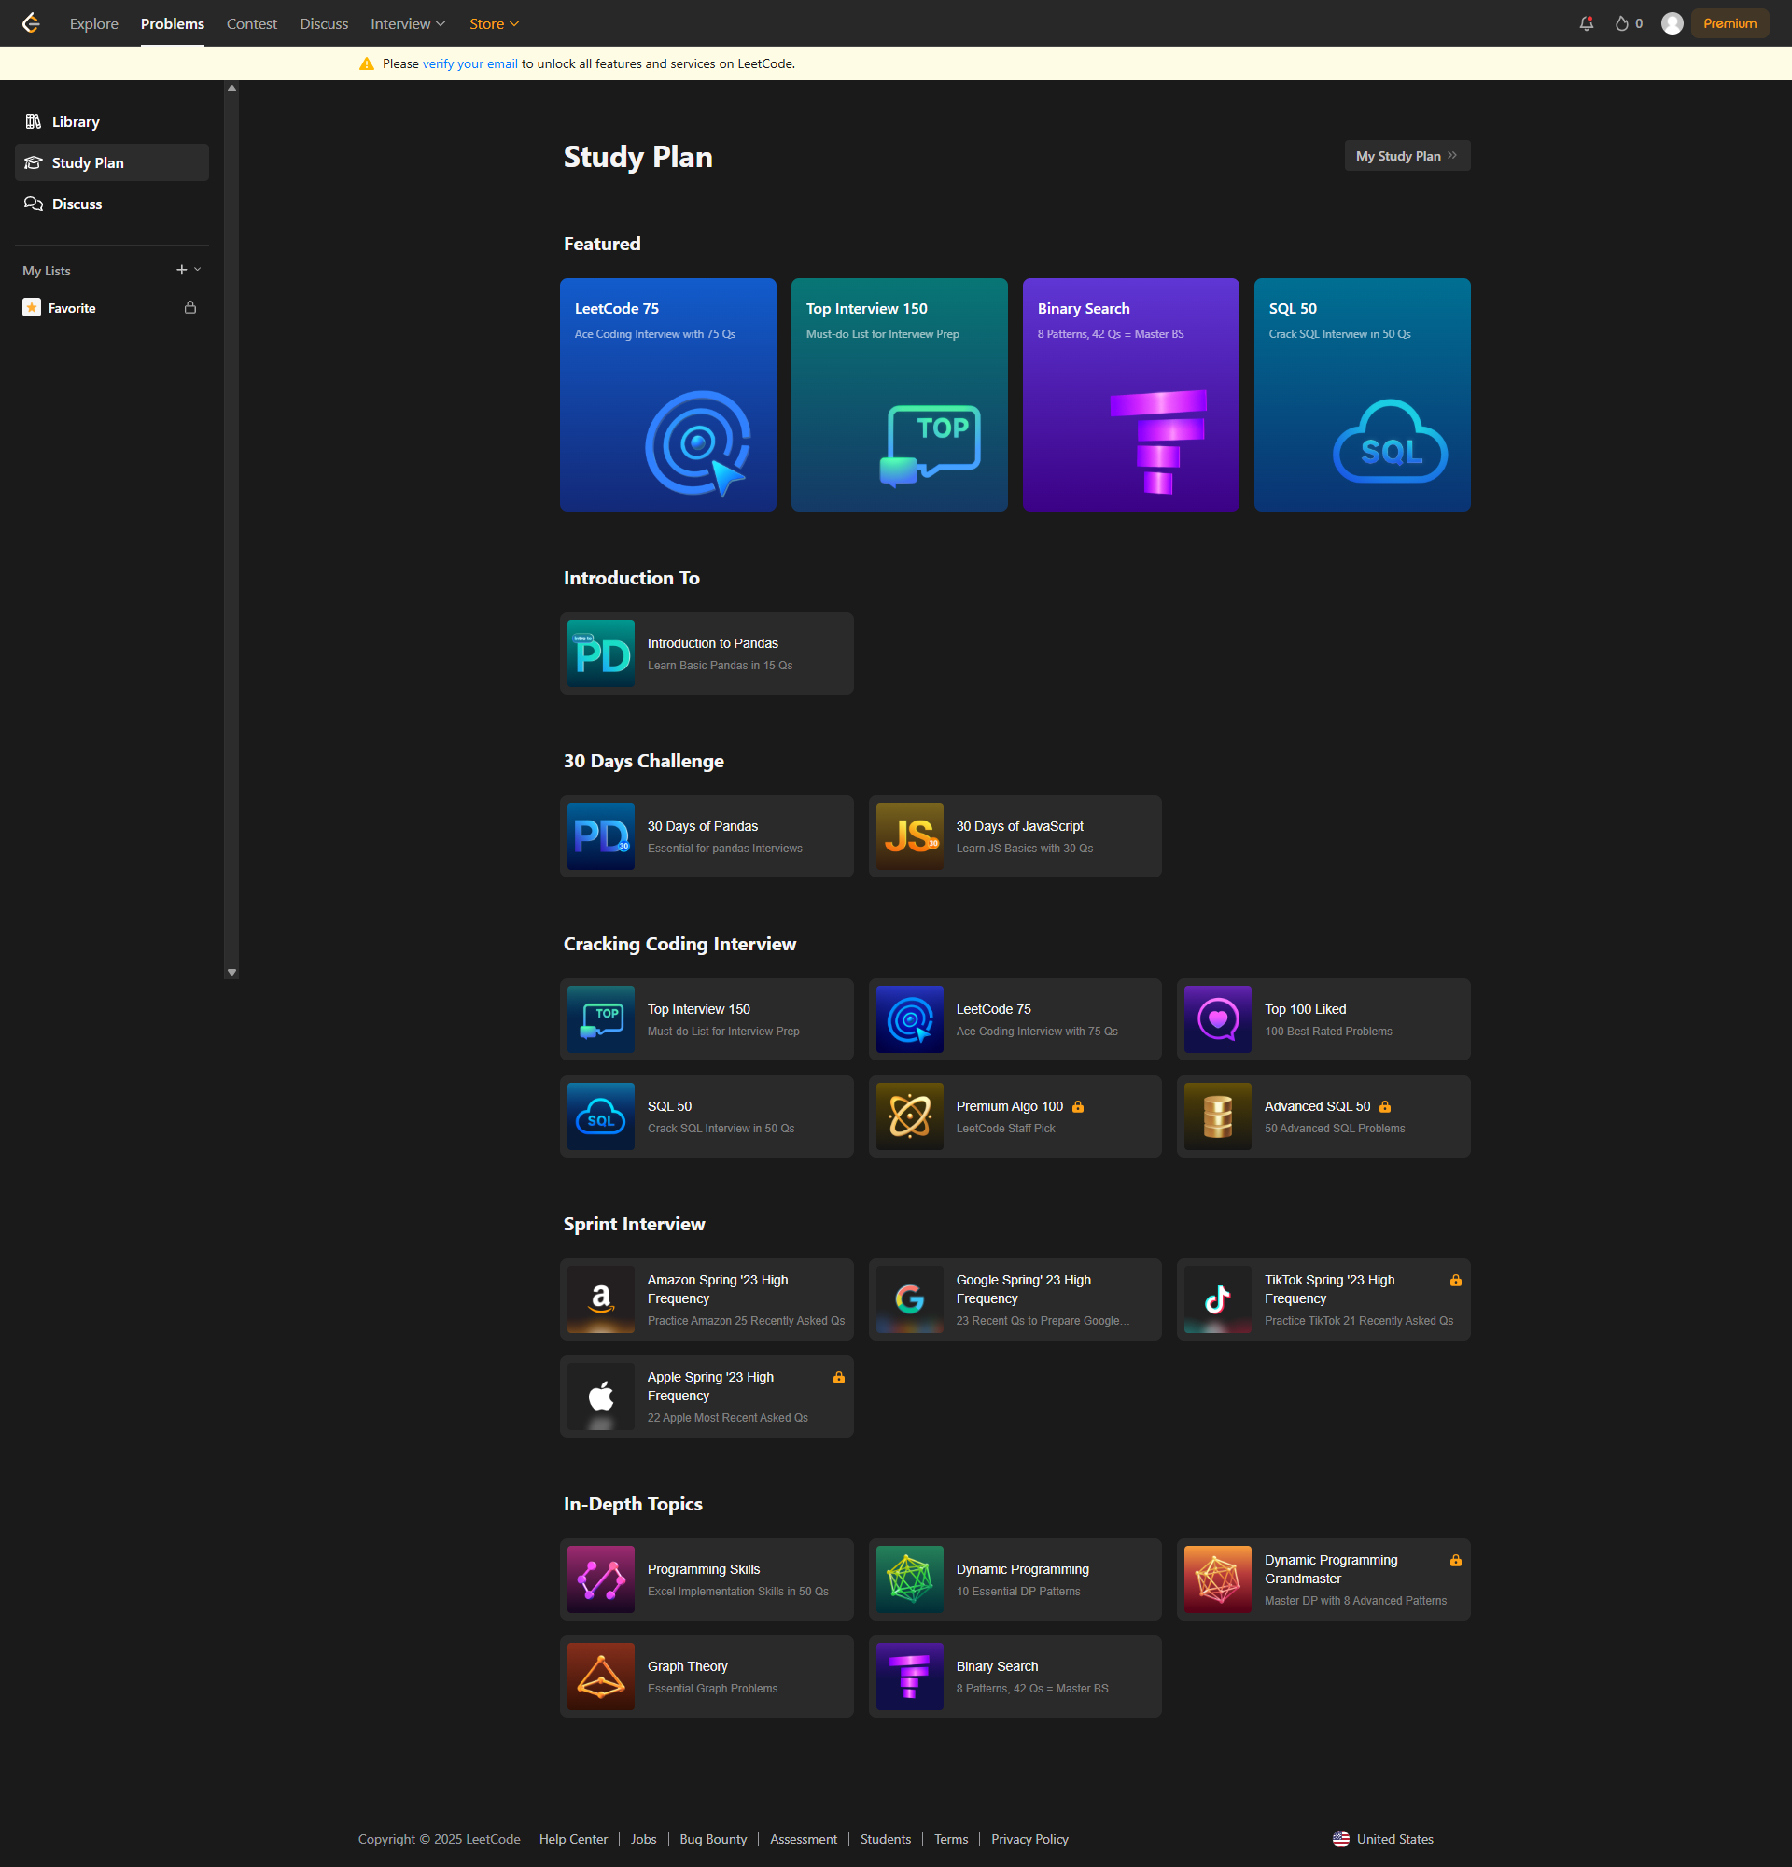Image resolution: width=1792 pixels, height=1867 pixels.
Task: Open the Binary Search featured card
Action: coord(1131,395)
